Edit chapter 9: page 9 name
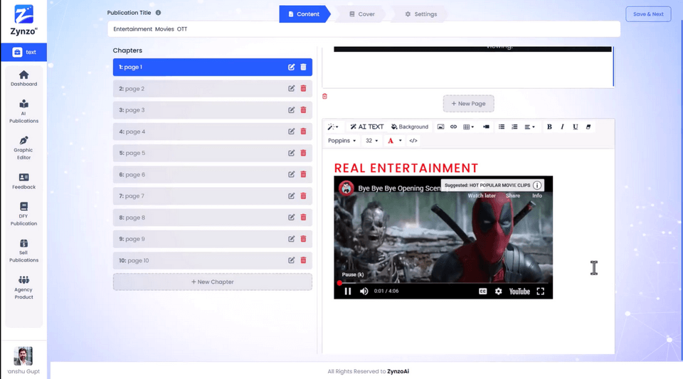683x379 pixels. pos(291,239)
